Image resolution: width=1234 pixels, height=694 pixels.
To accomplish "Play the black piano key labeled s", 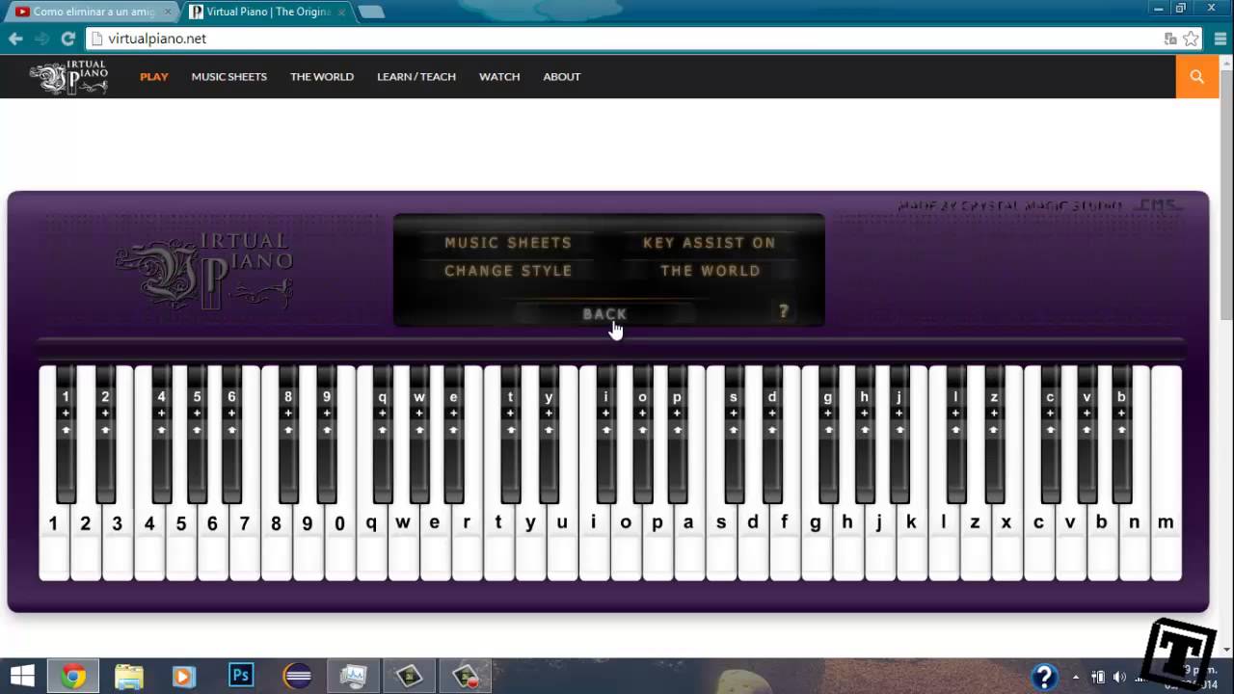I will [x=734, y=434].
